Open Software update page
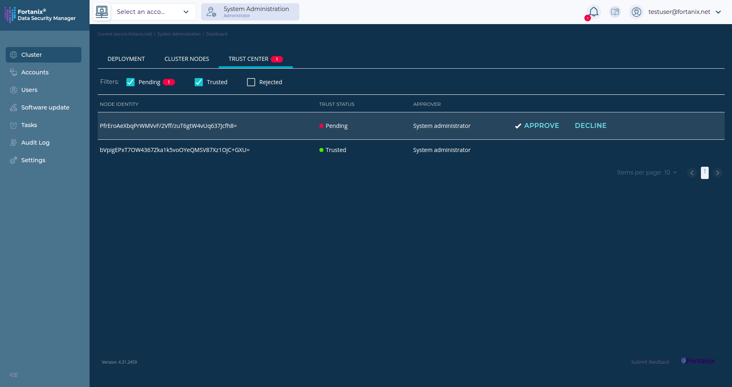Image resolution: width=732 pixels, height=387 pixels. pyautogui.click(x=45, y=107)
